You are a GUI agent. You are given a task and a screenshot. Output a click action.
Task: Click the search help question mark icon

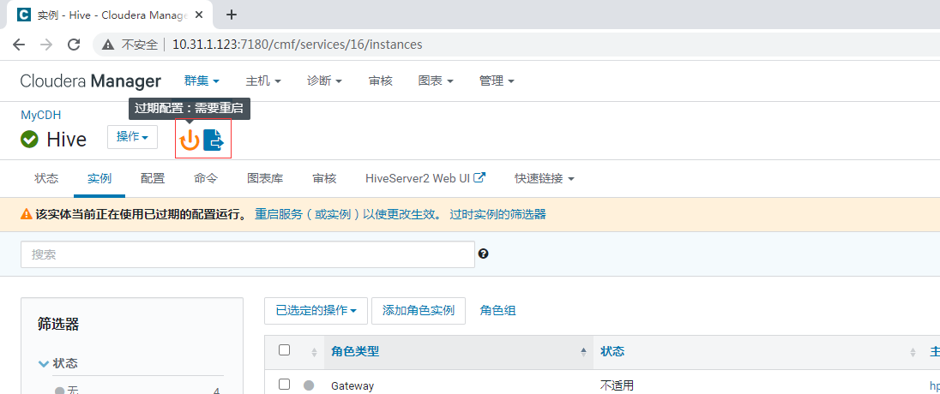click(483, 254)
